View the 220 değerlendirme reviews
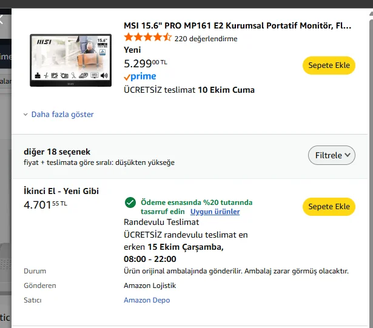Image resolution: width=373 pixels, height=328 pixels. tap(206, 38)
